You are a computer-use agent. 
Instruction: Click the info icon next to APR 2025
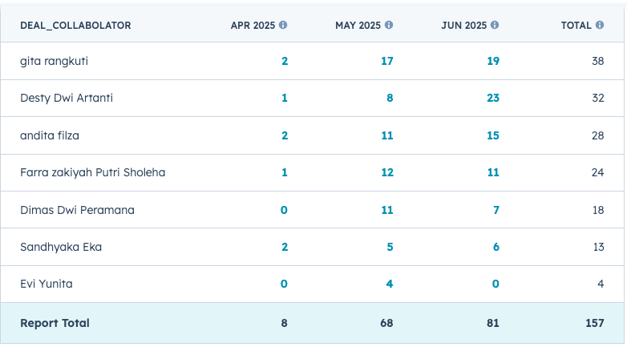283,25
